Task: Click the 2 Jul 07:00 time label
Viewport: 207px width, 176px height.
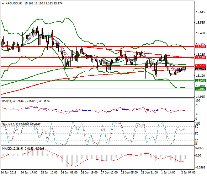Action: [x=188, y=173]
